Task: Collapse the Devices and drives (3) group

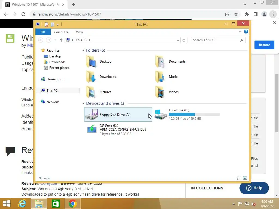Action: coord(83,103)
